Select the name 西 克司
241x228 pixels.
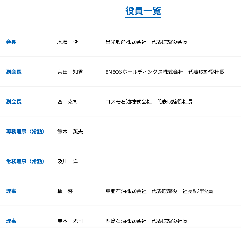tap(67, 102)
